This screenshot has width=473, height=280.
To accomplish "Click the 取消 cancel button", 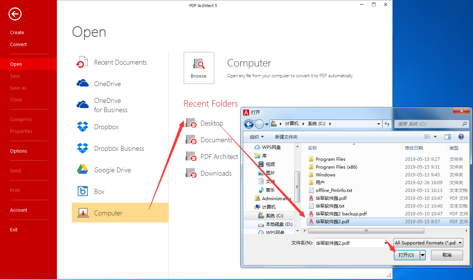I will (447, 255).
